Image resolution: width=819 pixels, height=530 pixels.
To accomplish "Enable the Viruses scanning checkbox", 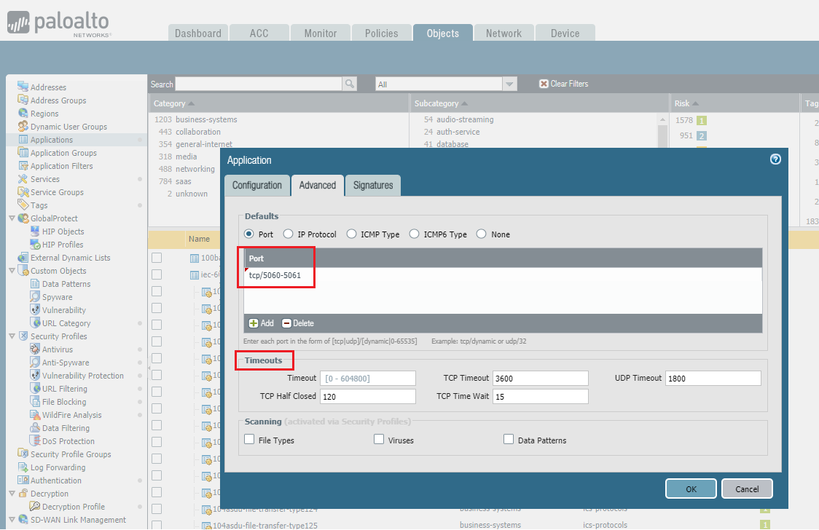I will pos(379,439).
